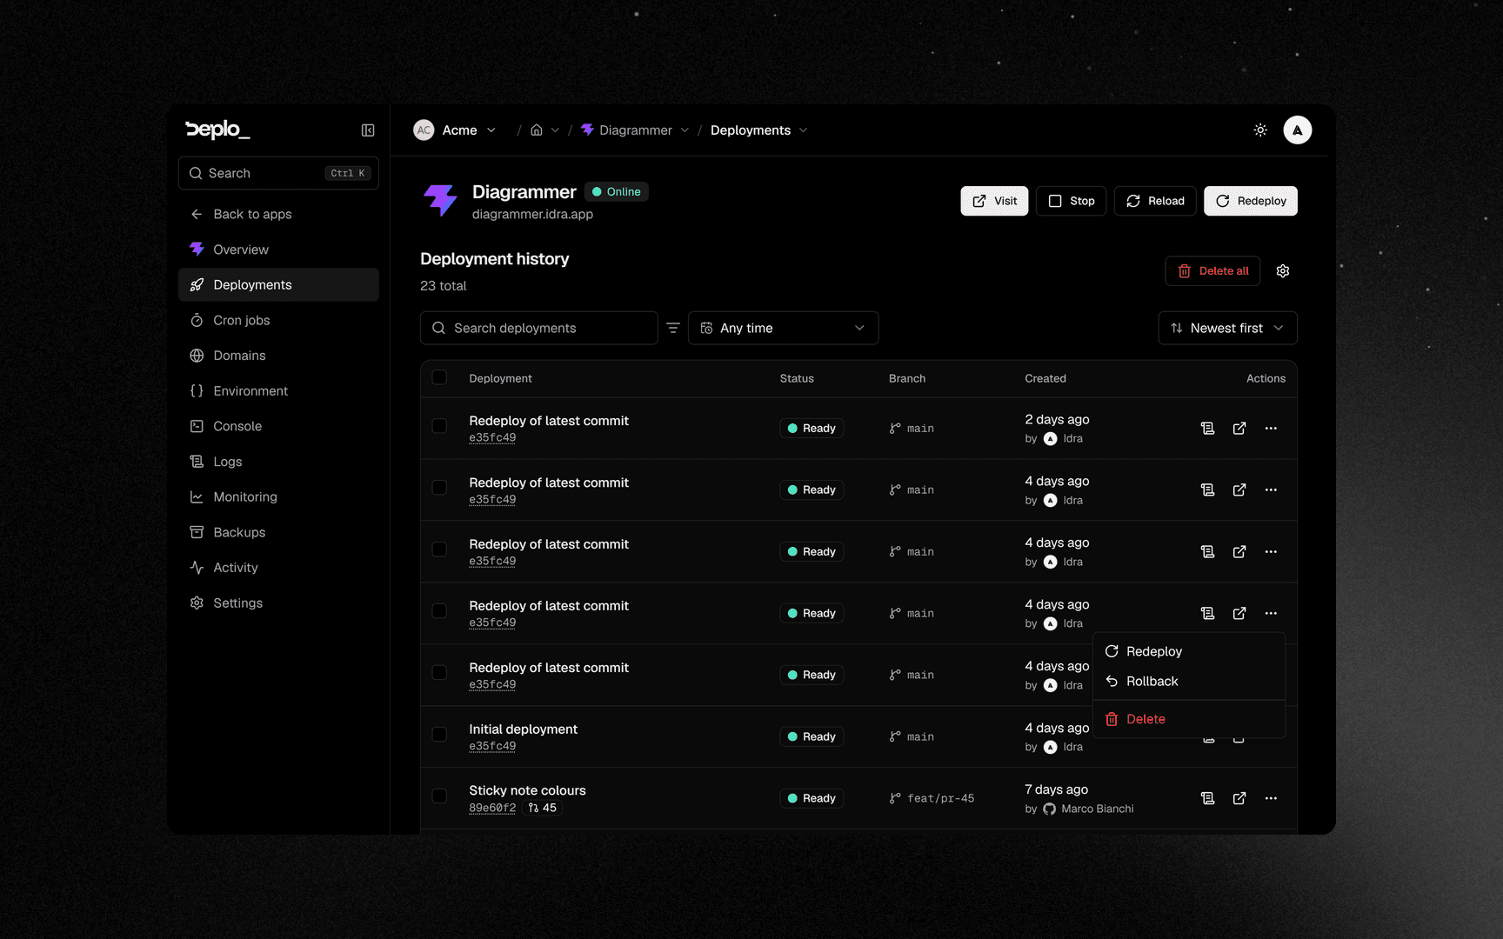Expand the Deployments breadcrumb dropdown

(x=804, y=130)
